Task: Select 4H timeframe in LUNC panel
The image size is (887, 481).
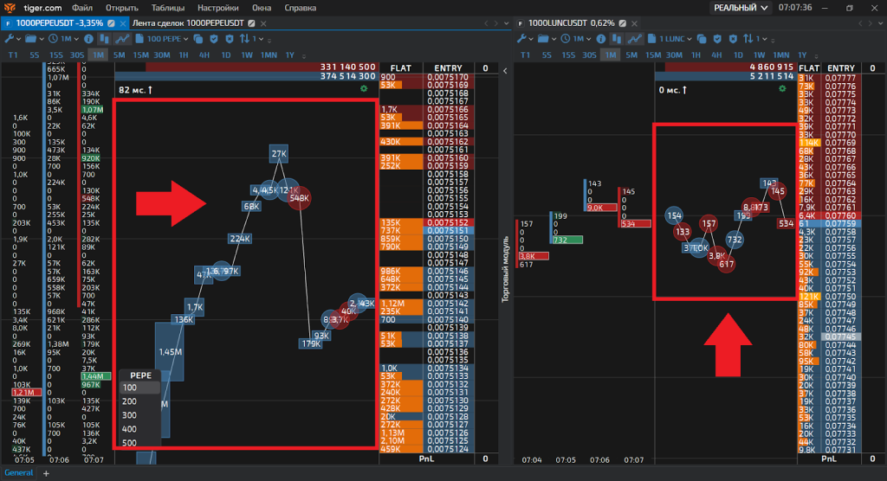Action: pyautogui.click(x=716, y=55)
